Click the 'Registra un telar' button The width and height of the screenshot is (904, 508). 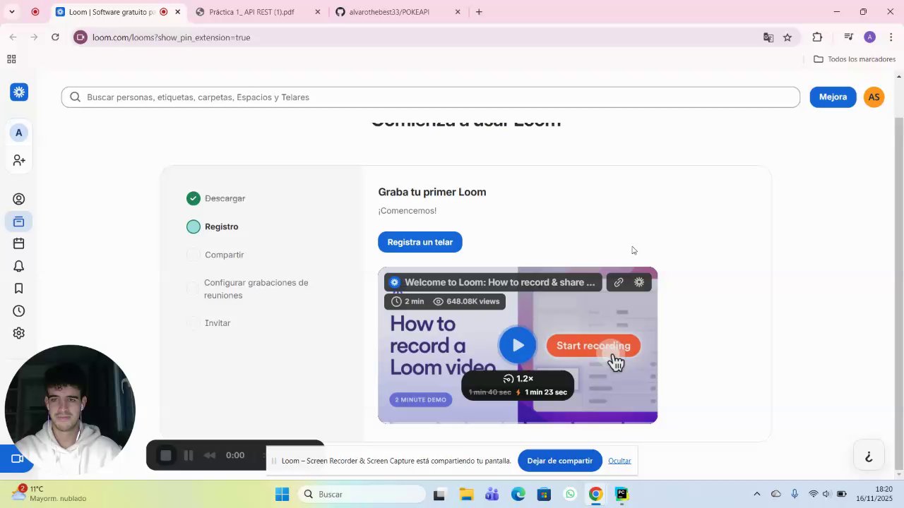[420, 242]
